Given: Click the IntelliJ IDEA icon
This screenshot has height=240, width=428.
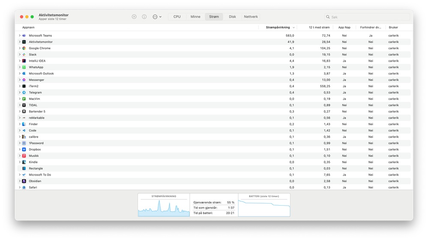Looking at the screenshot, I should coord(24,60).
